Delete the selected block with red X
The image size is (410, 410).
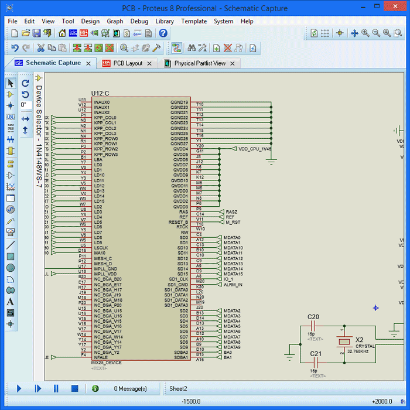point(110,48)
